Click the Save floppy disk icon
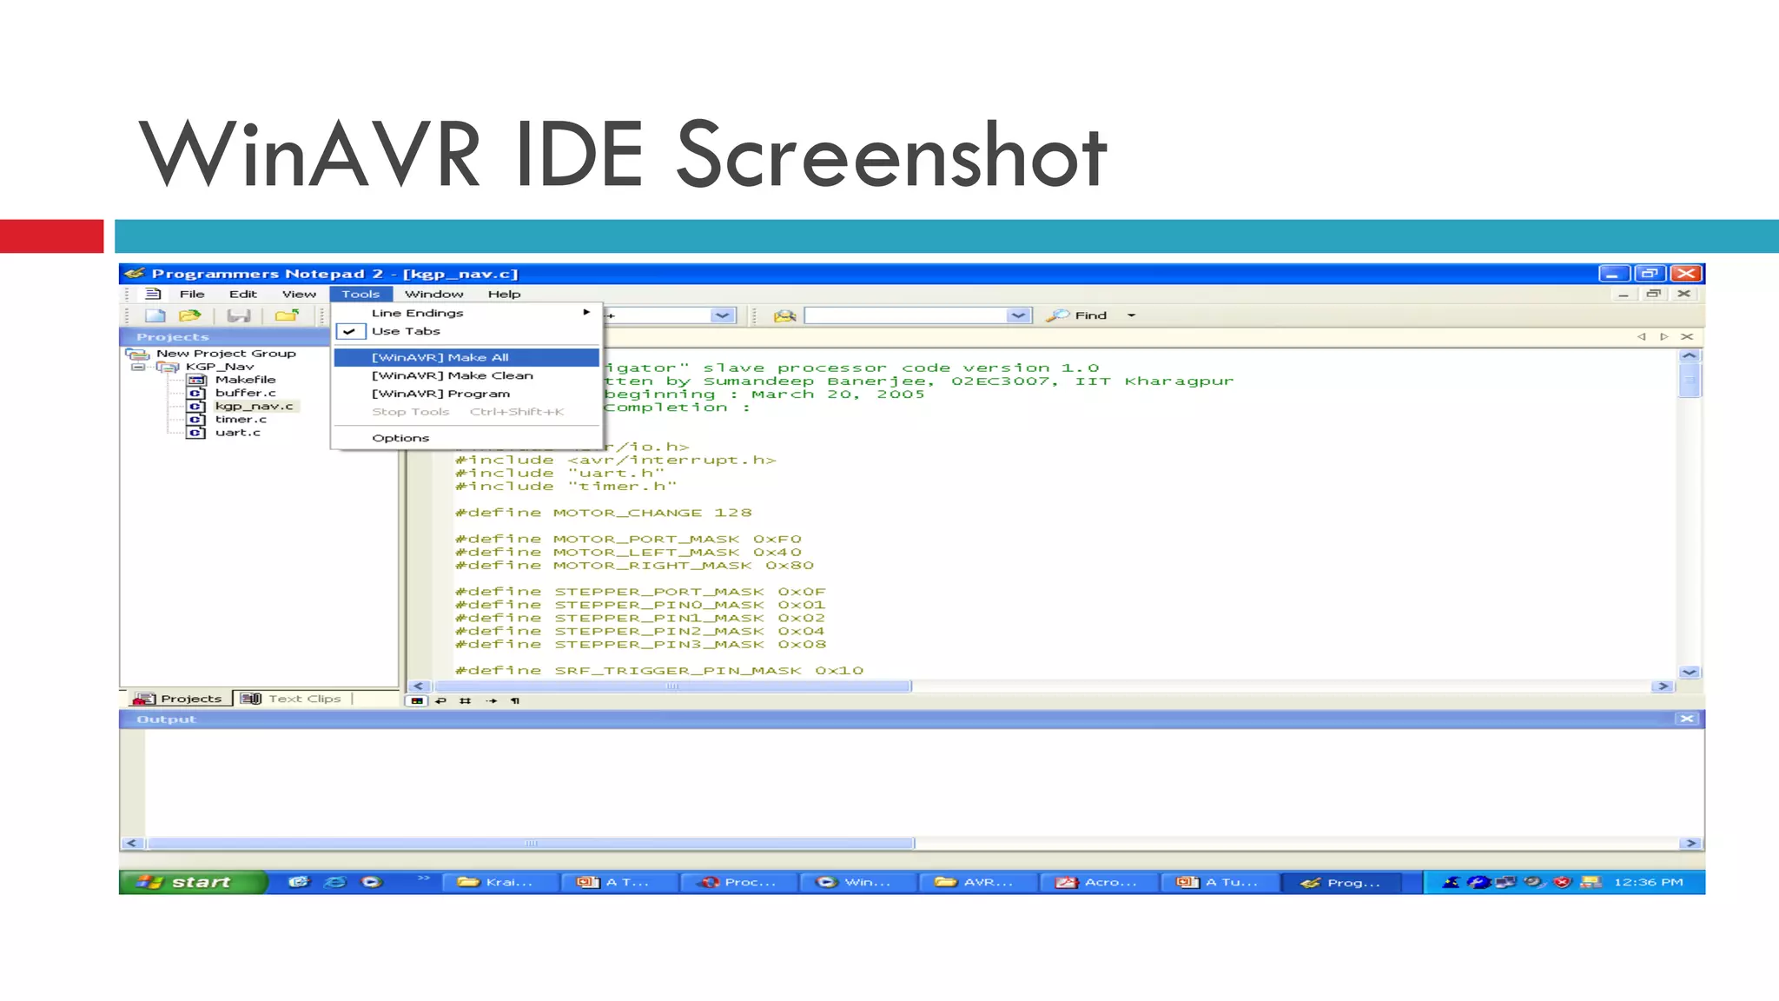This screenshot has width=1779, height=1001. click(238, 315)
